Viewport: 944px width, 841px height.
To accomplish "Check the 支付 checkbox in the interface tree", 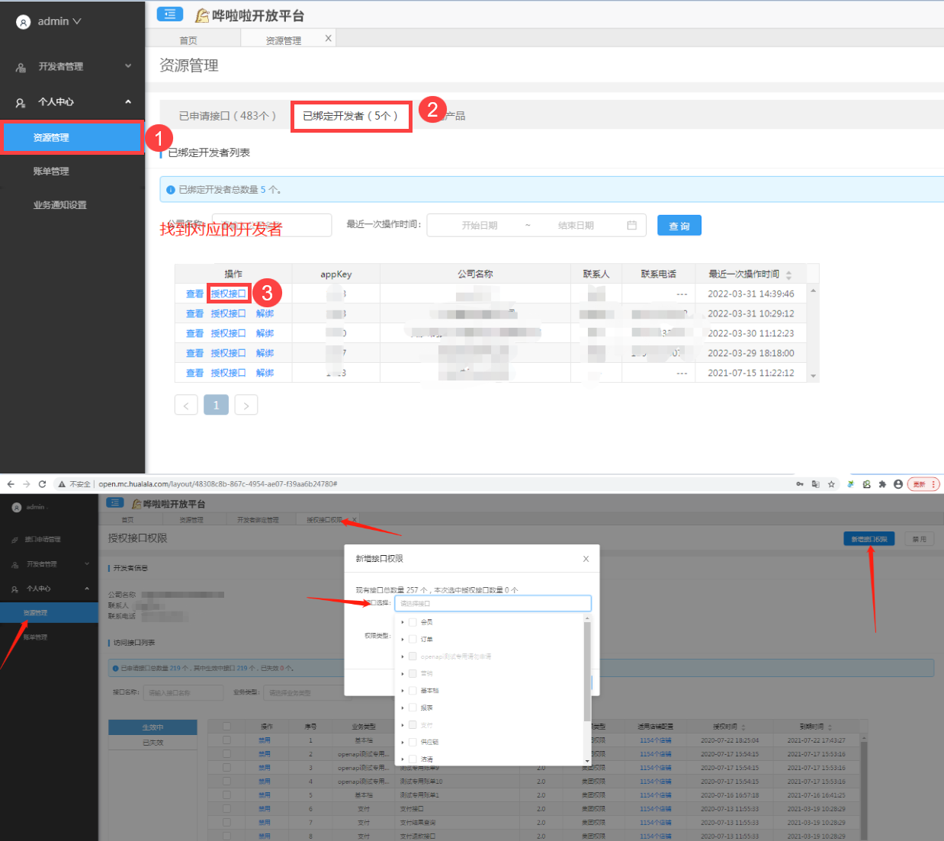I will coord(413,724).
